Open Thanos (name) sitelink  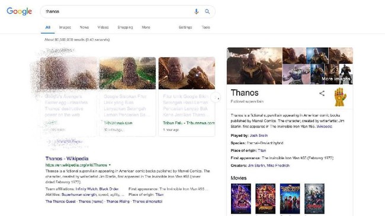[91, 202]
